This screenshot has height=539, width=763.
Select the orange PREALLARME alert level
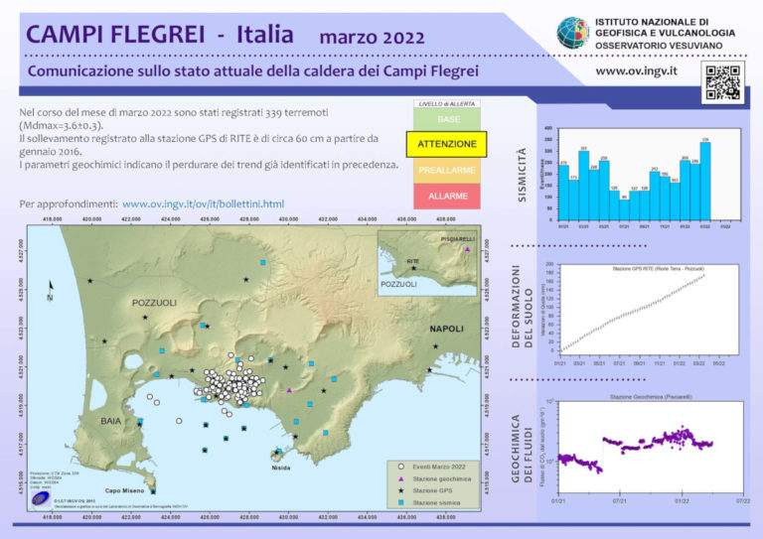[447, 171]
